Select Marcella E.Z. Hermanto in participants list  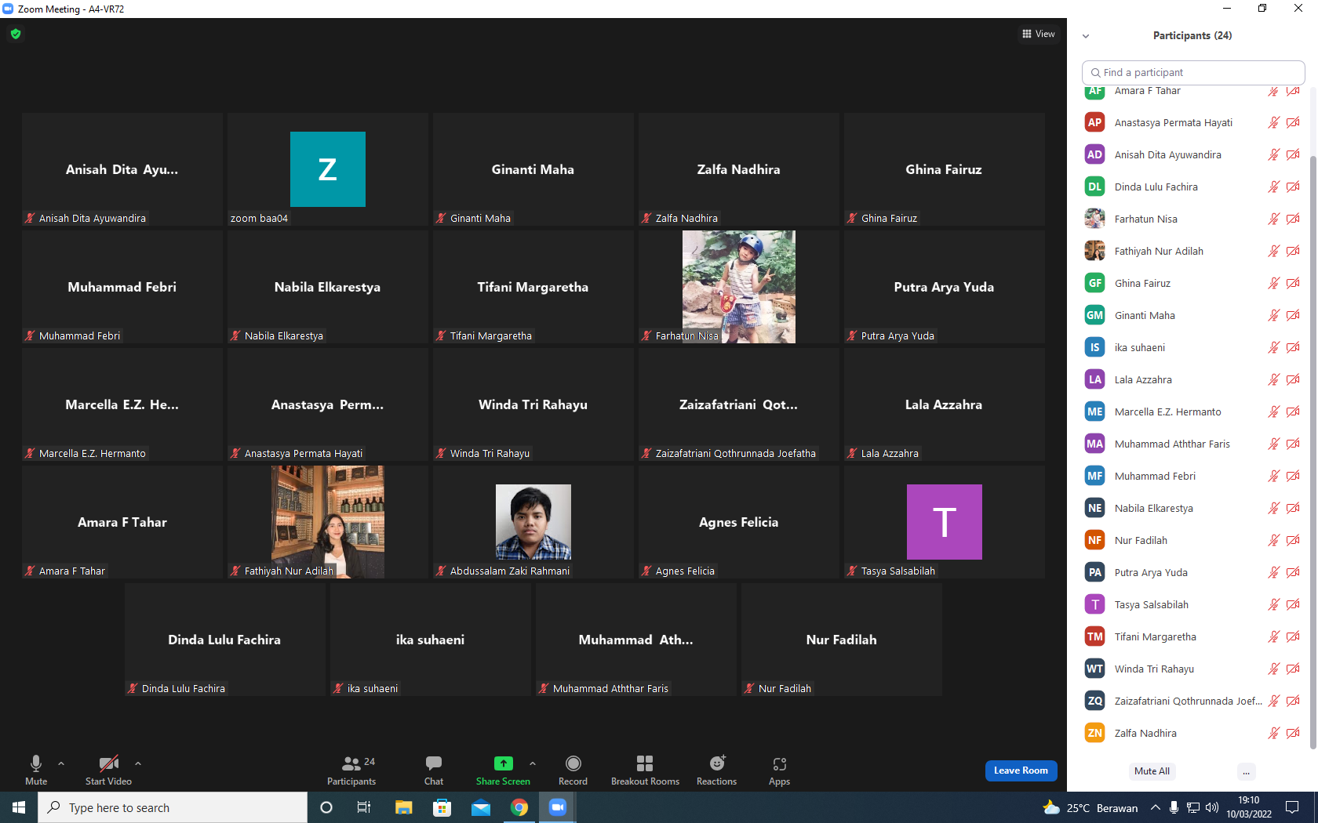coord(1192,411)
